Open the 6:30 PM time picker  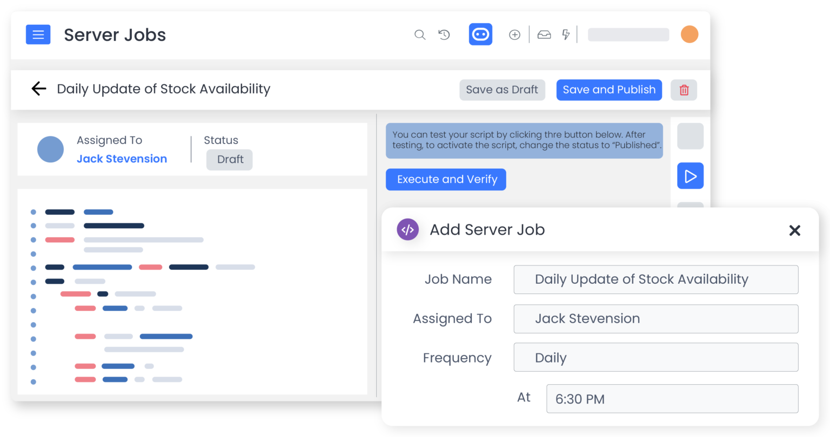tap(672, 399)
